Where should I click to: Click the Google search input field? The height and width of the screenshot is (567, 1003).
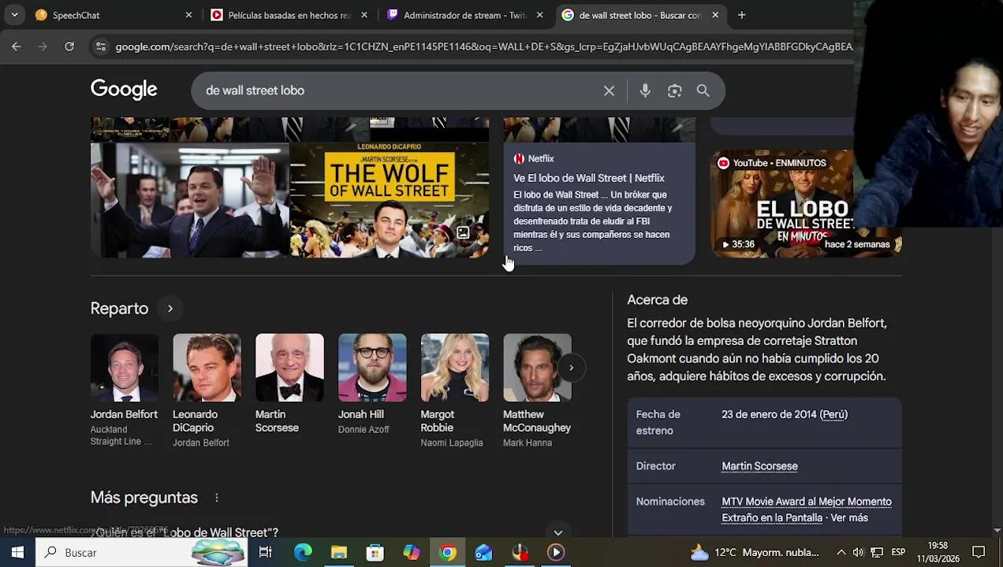click(398, 91)
